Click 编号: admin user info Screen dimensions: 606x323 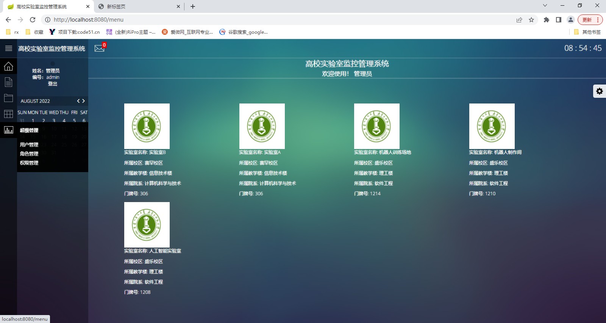(46, 77)
